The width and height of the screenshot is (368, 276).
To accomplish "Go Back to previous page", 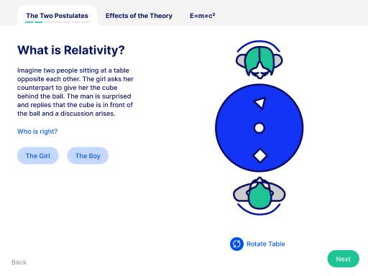I will click(19, 262).
